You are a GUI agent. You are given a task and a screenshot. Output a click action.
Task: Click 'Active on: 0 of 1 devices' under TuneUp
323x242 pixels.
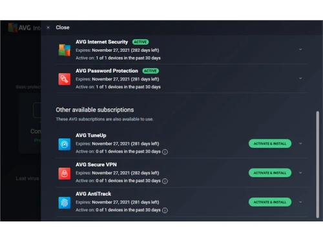(118, 152)
